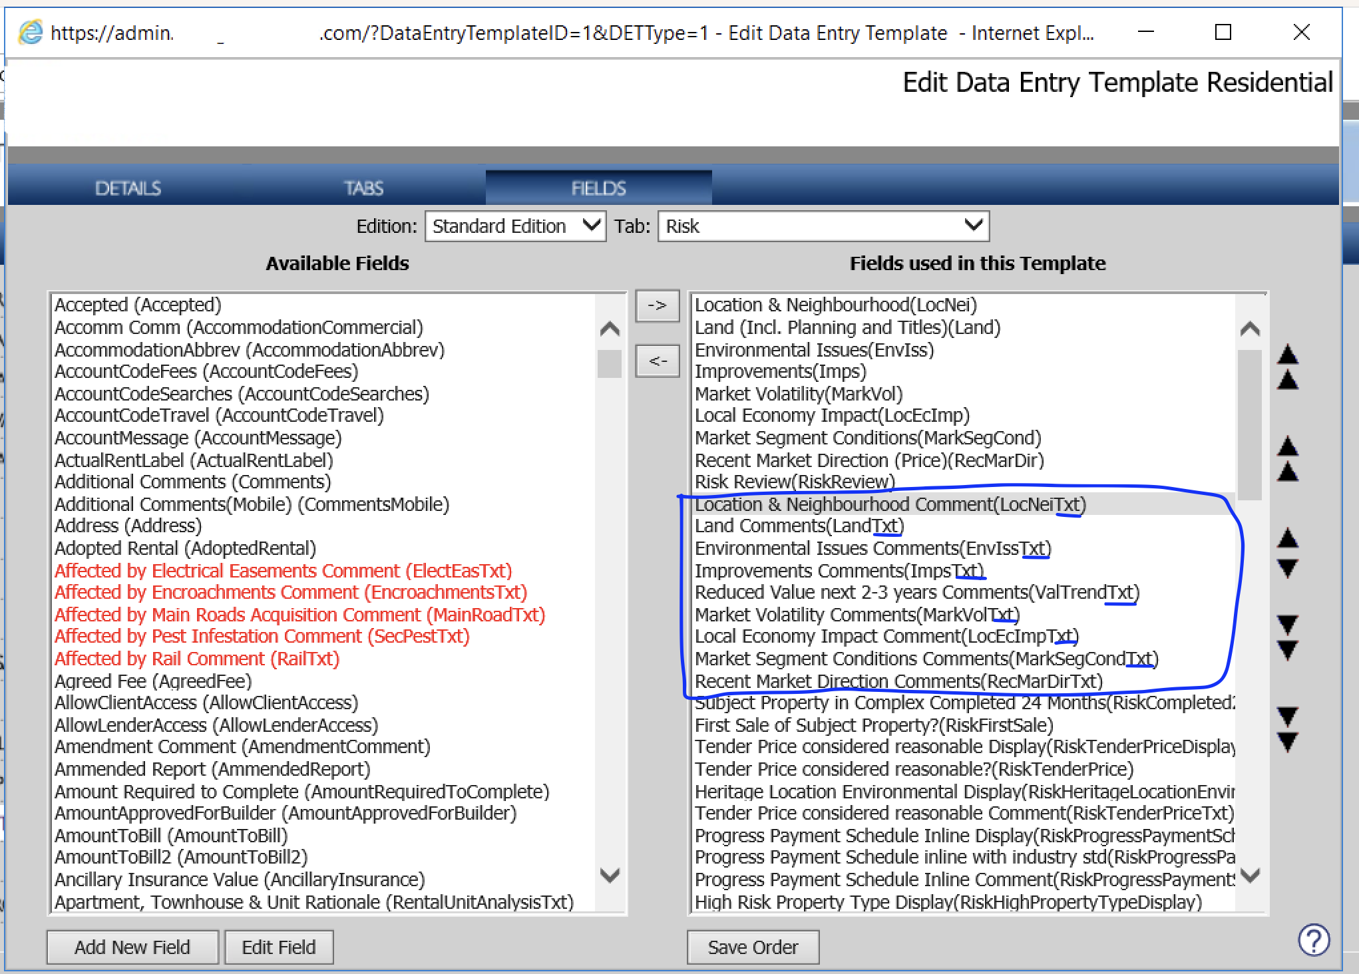
Task: Select 'Land Comments(LandTxt)' template field
Action: point(799,526)
